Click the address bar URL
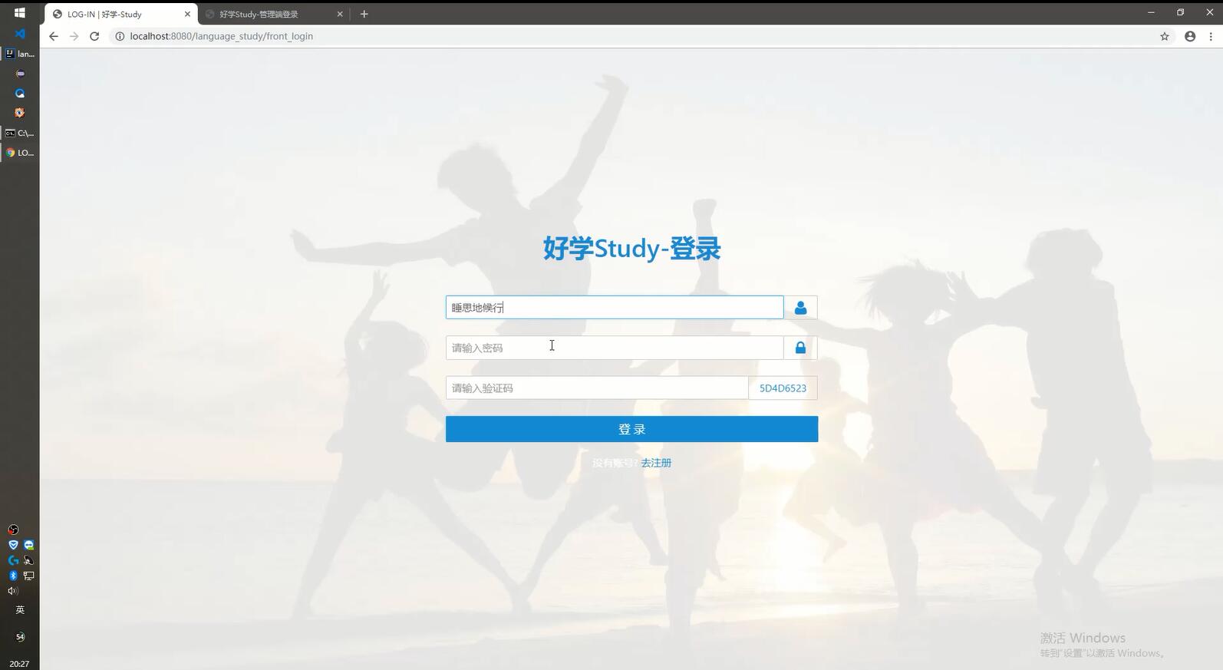 click(222, 36)
